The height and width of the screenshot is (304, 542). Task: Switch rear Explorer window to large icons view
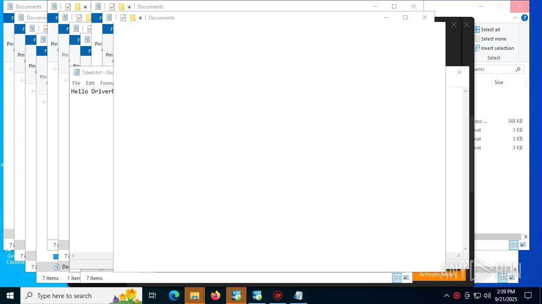pos(523,245)
